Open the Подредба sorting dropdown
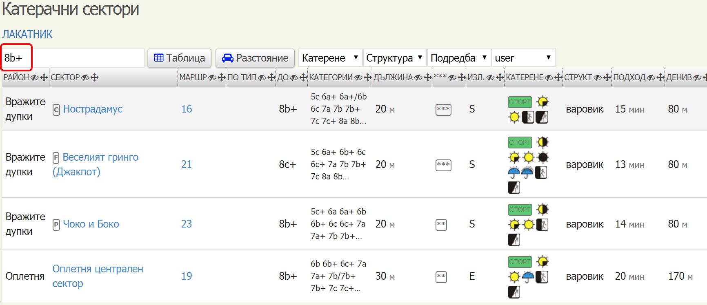707x305 pixels. [x=458, y=58]
